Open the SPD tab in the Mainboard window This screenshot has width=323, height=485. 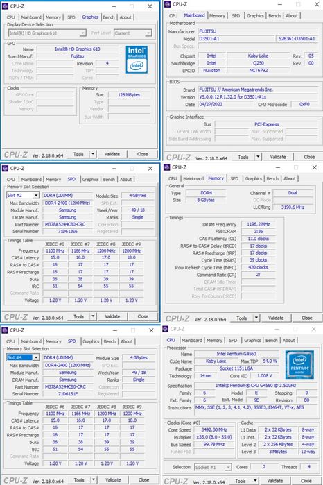(236, 15)
